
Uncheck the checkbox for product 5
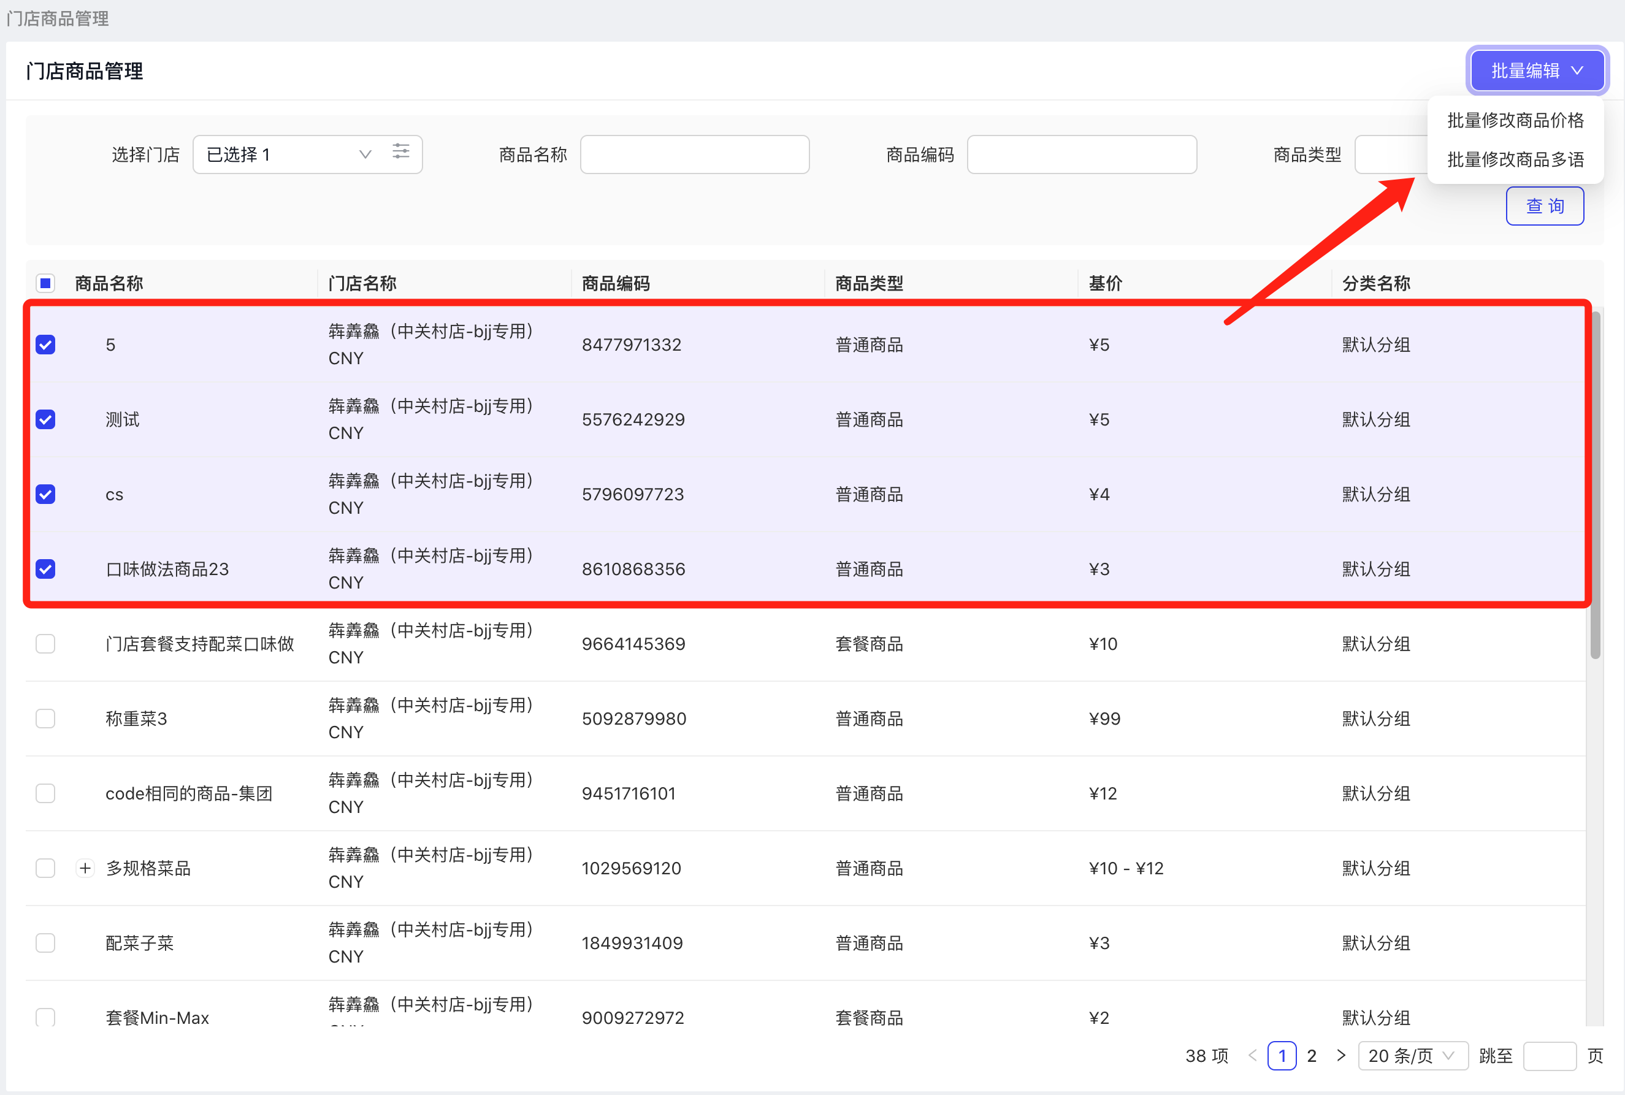[45, 345]
